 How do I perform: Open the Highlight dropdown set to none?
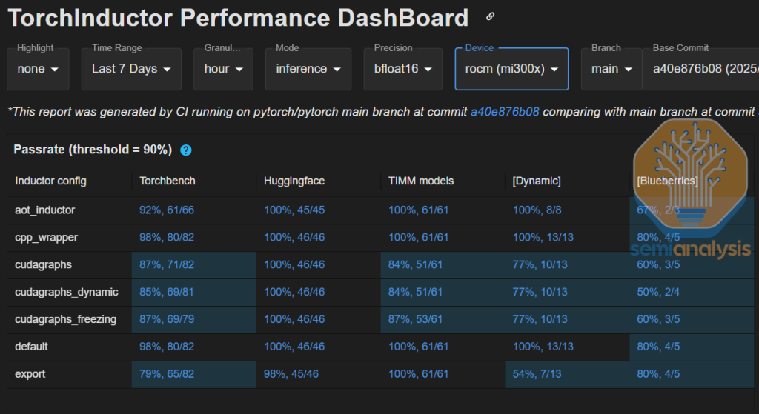(x=38, y=69)
